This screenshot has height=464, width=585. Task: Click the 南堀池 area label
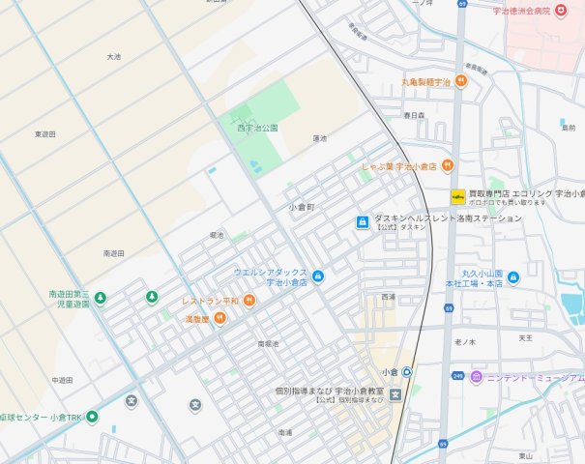click(x=268, y=343)
